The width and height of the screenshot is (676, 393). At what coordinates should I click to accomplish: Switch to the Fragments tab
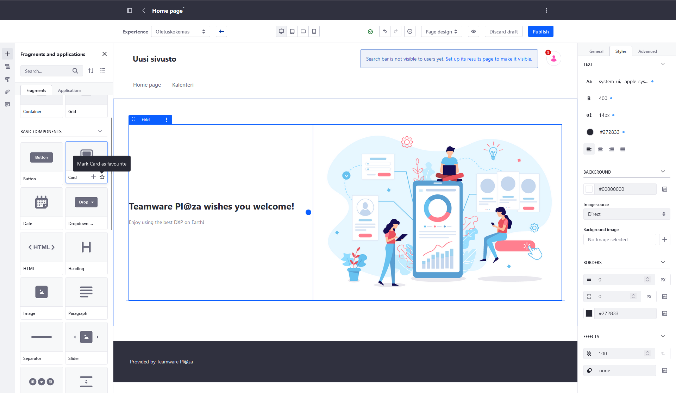36,90
